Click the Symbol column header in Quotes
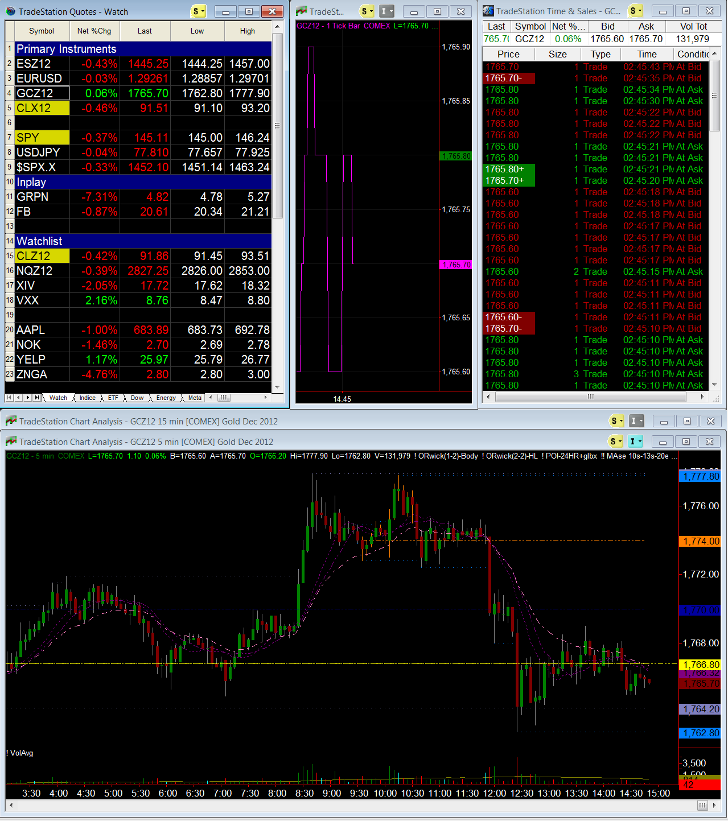The width and height of the screenshot is (728, 821). [42, 31]
